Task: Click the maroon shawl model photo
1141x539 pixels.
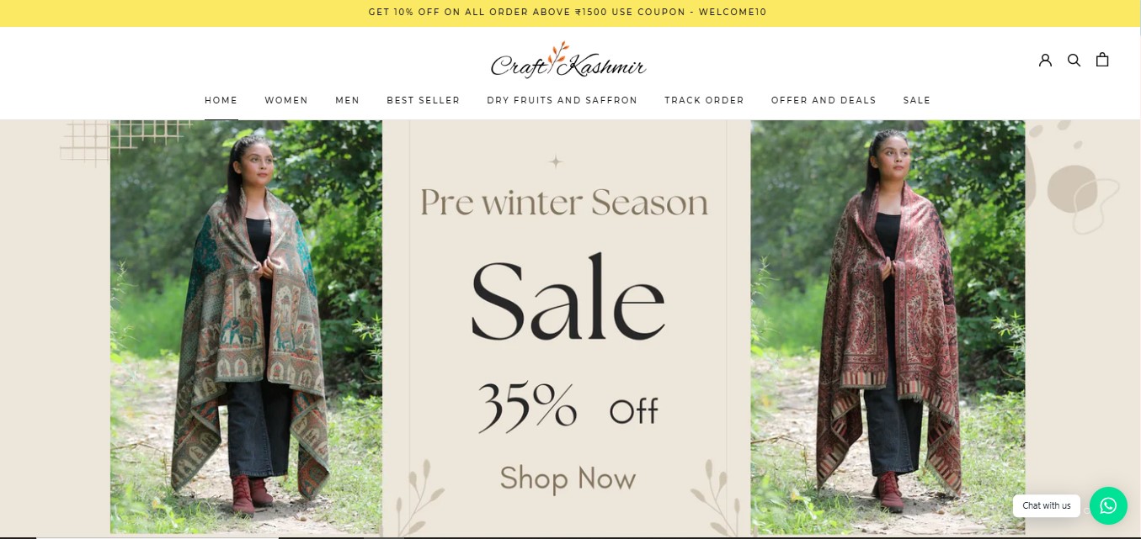Action: tap(888, 326)
